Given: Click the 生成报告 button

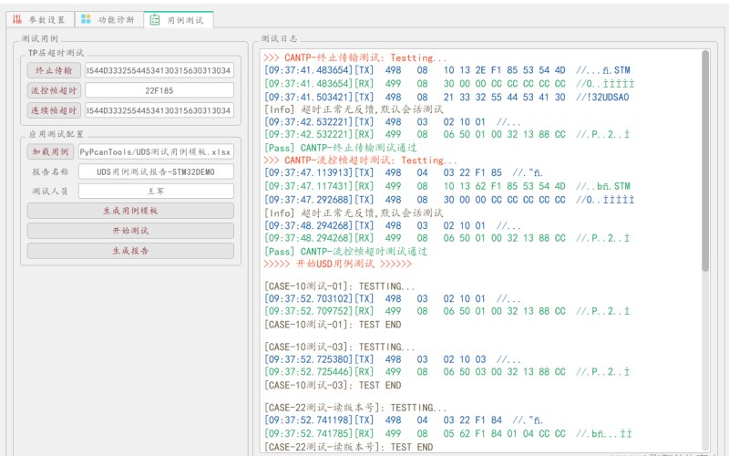Looking at the screenshot, I should (130, 251).
